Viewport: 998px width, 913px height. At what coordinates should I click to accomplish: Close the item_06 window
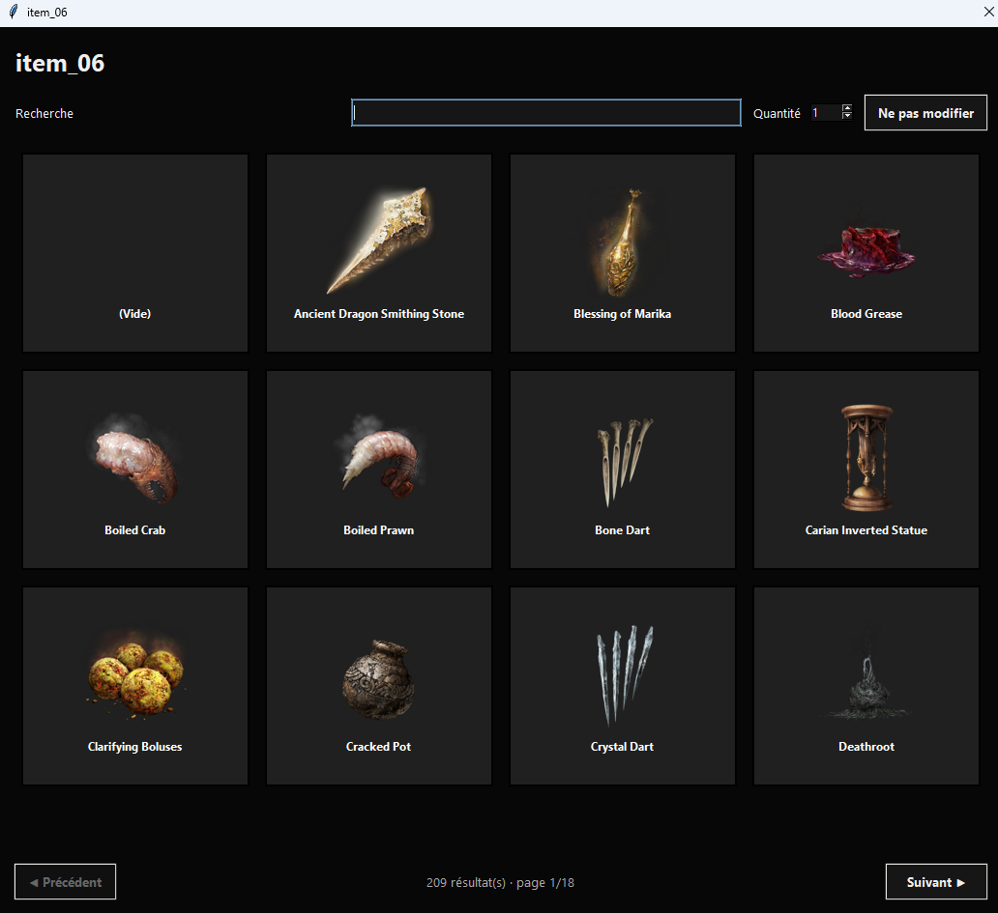[988, 13]
